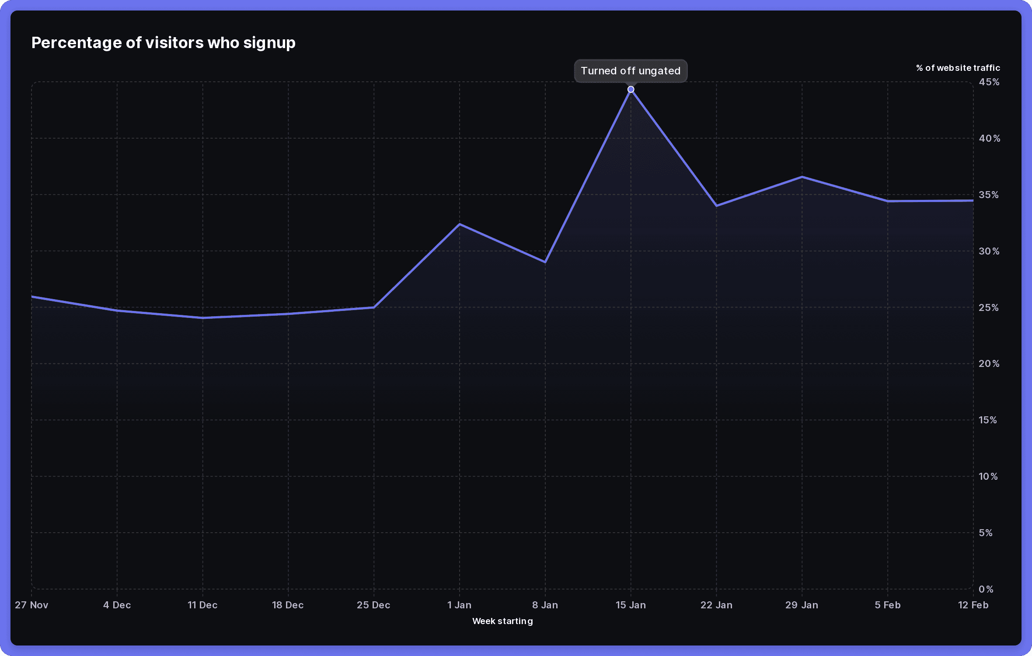Select the 27 Nov date label

31,605
